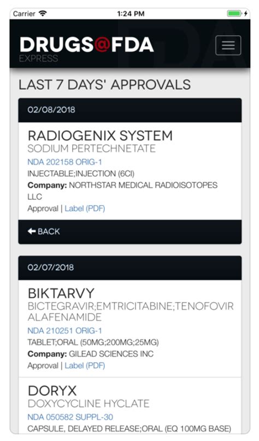Tap the Last 7 Days' Approvals heading
Screen dimensions: 259x441
104,85
